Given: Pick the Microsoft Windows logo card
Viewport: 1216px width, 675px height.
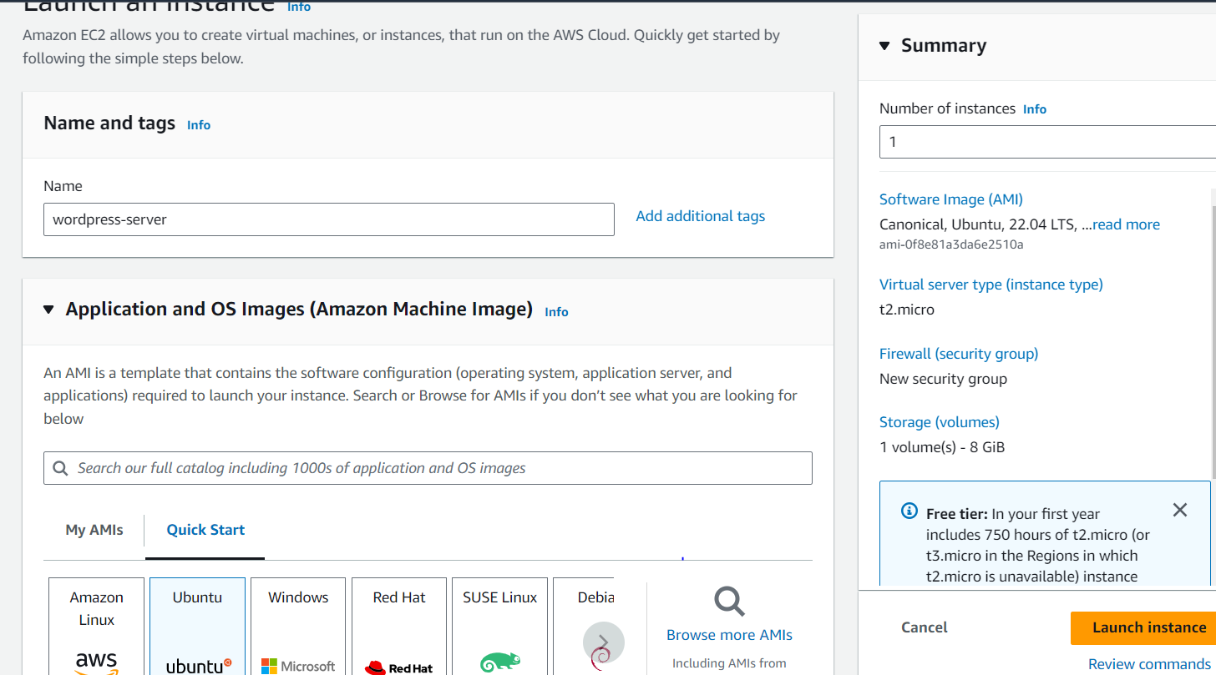Looking at the screenshot, I should [298, 626].
